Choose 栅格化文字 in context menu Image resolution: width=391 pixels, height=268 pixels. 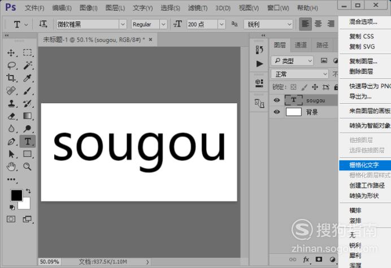click(365, 165)
